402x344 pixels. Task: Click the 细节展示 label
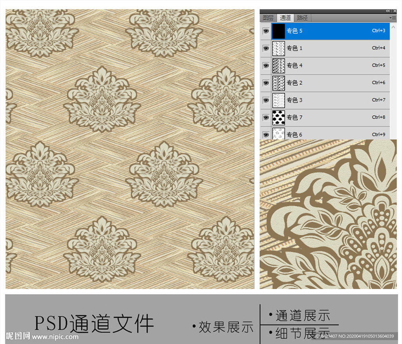[x=303, y=333]
